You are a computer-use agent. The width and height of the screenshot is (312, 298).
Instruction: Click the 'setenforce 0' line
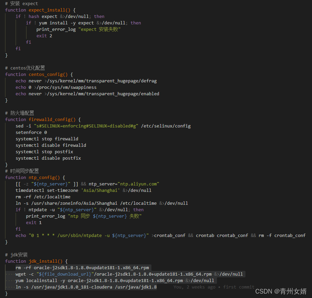coord(31,133)
